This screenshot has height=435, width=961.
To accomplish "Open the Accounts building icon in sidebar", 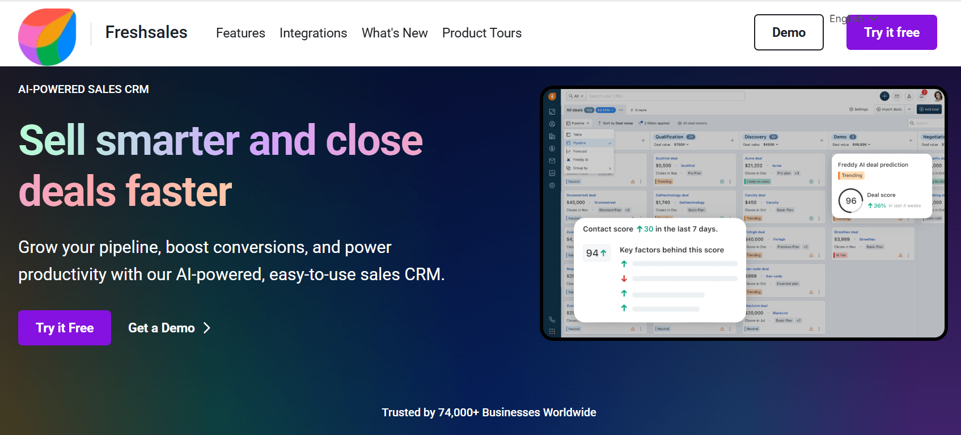I will point(552,136).
